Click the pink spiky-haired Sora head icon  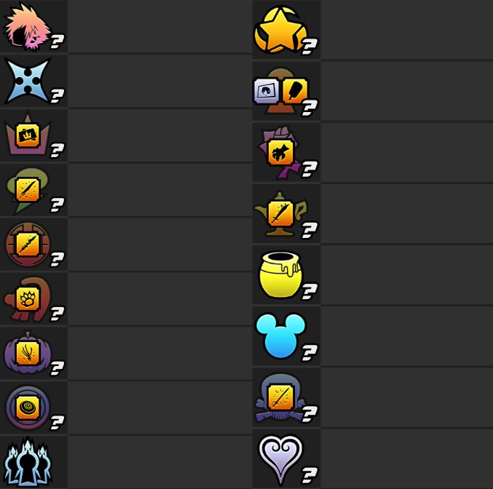point(28,27)
